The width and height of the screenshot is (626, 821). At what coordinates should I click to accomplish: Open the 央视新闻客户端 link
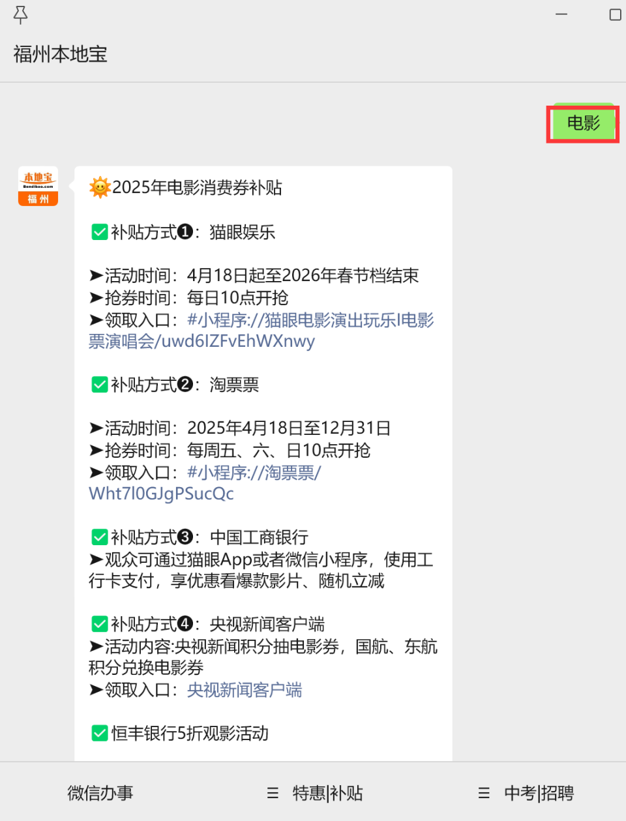(245, 690)
